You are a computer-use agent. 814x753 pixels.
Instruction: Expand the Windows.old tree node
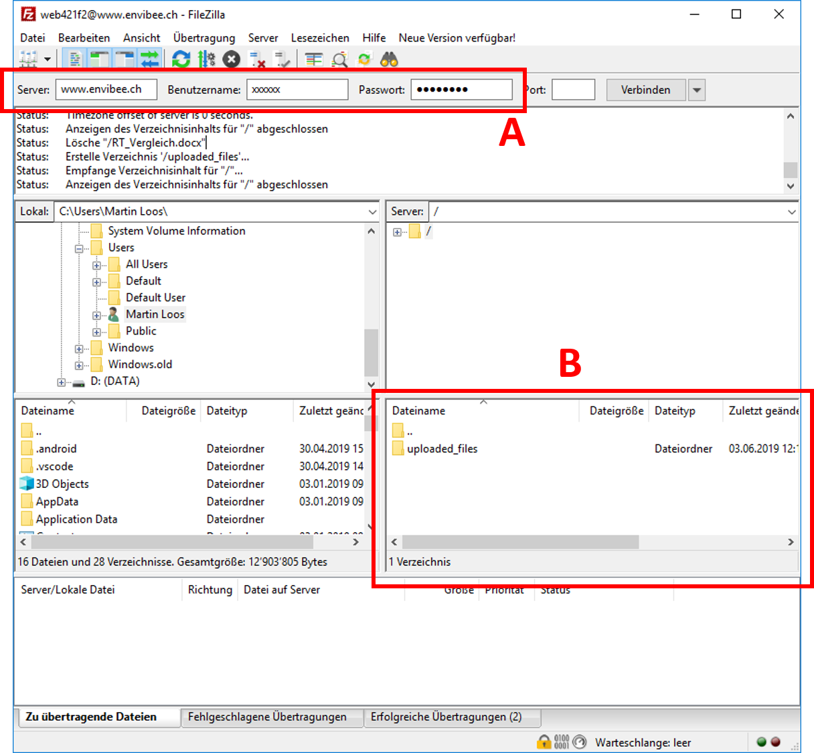pos(79,365)
